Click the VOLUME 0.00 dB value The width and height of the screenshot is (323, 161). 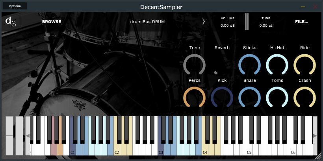228,26
